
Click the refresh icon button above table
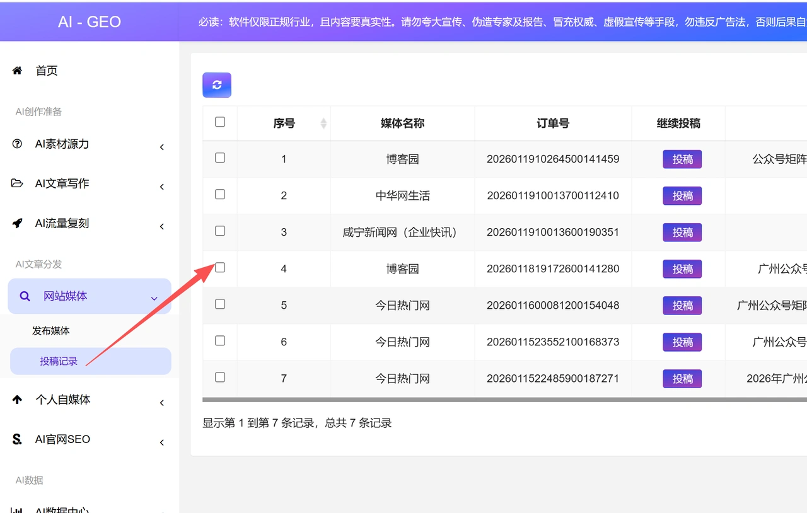point(217,85)
